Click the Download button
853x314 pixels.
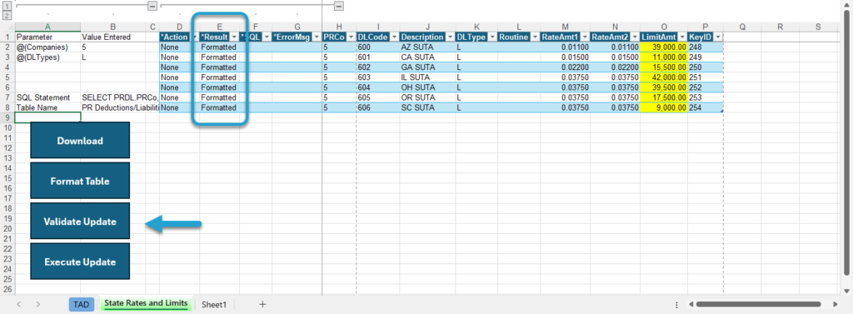coord(80,141)
